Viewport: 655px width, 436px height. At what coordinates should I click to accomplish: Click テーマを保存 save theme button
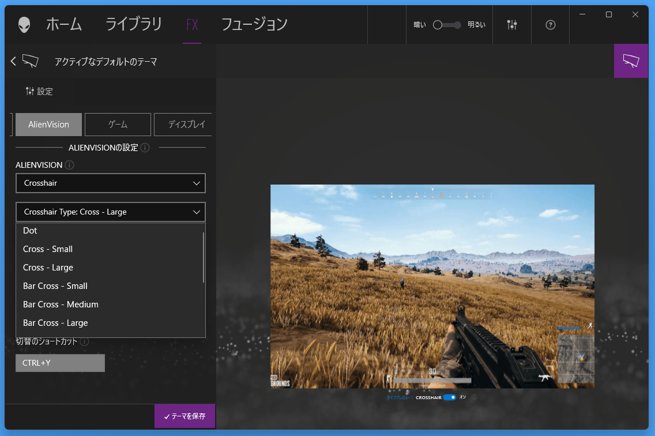click(x=185, y=416)
